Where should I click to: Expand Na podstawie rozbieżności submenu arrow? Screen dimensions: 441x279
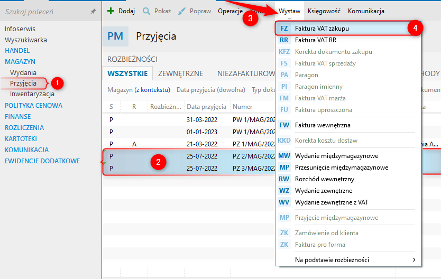pyautogui.click(x=414, y=259)
